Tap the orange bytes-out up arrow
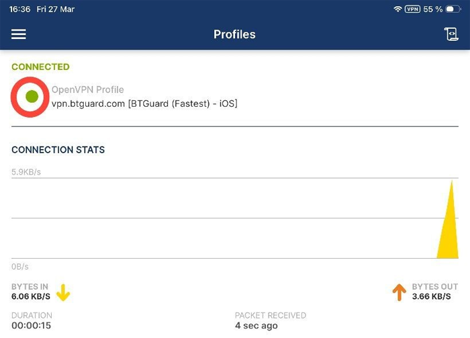This screenshot has height=338, width=470. 399,292
